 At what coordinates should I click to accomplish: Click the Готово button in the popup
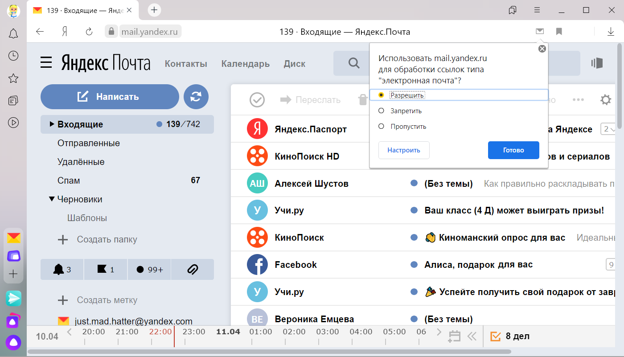click(x=513, y=150)
